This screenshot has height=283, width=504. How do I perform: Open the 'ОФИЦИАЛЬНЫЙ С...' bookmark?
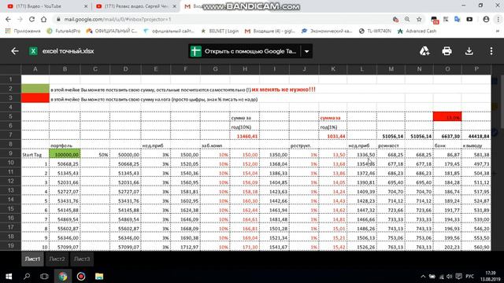tap(112, 31)
